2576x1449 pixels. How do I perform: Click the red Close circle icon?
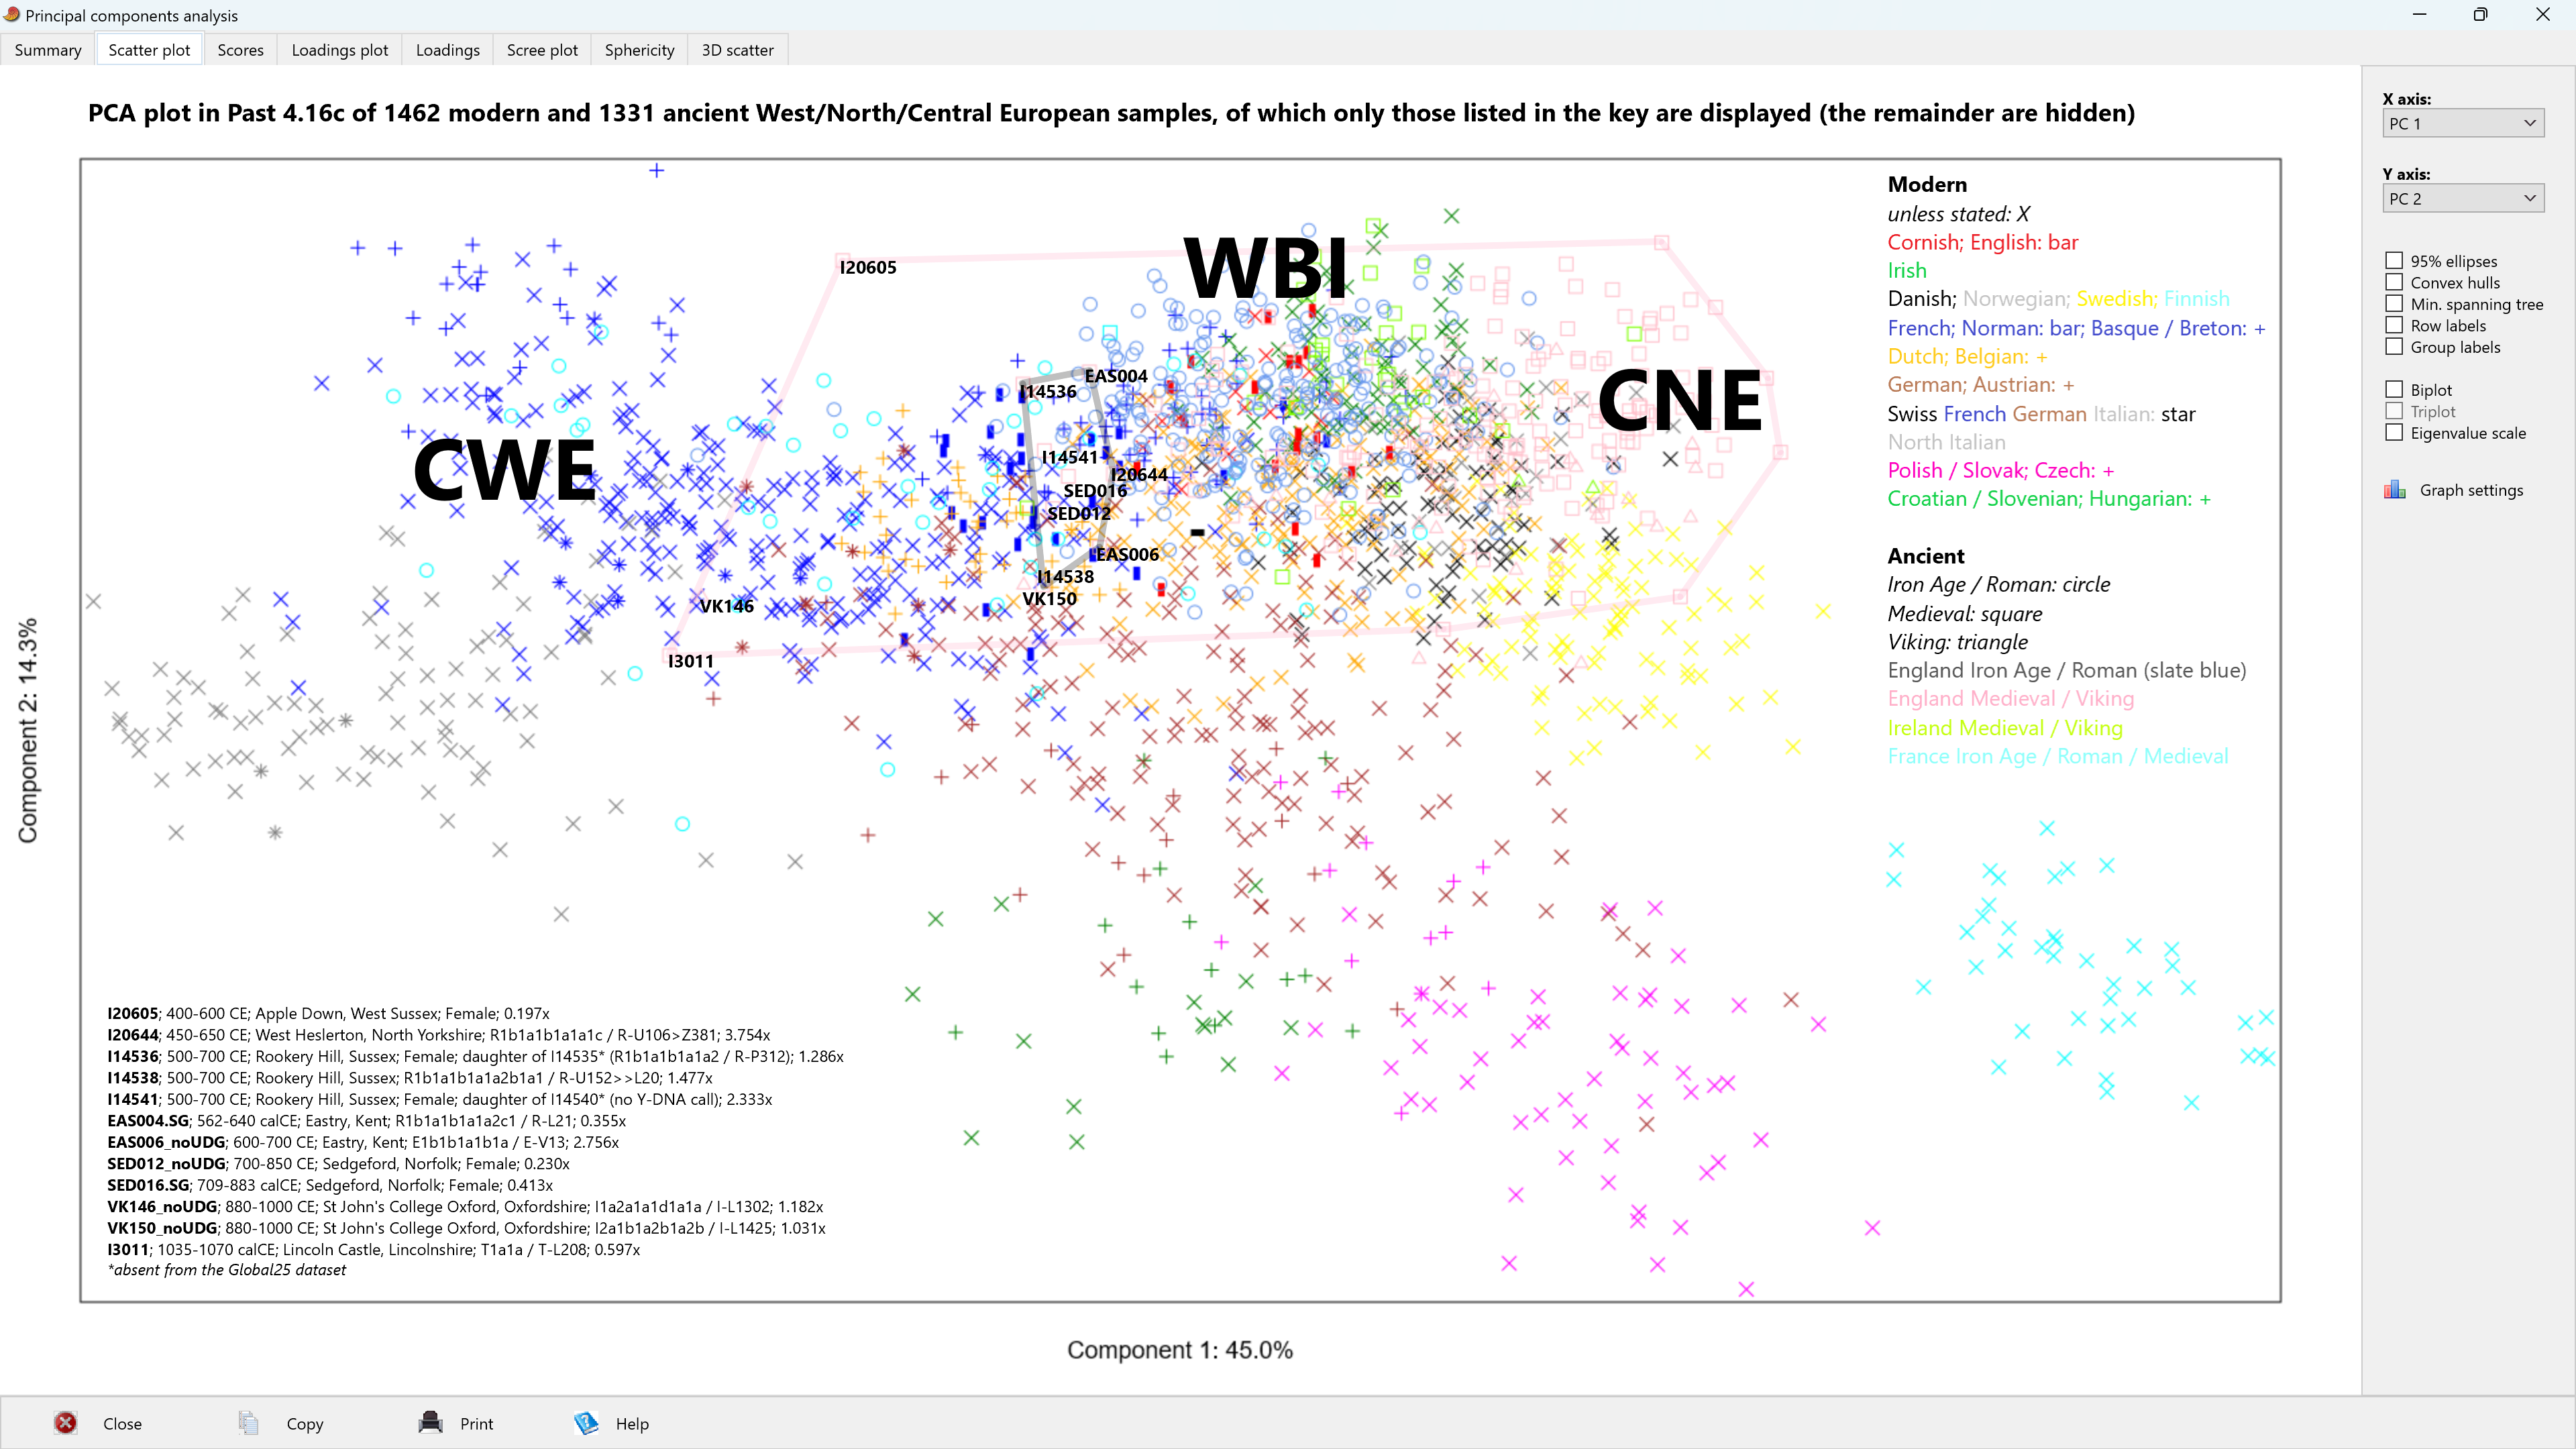(x=66, y=1423)
